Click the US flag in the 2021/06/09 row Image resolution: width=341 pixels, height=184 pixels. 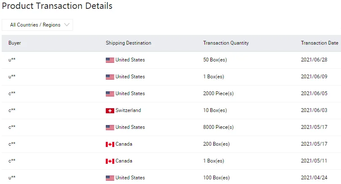point(110,77)
